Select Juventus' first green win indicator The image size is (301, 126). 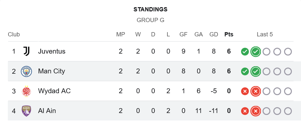[x=245, y=52]
